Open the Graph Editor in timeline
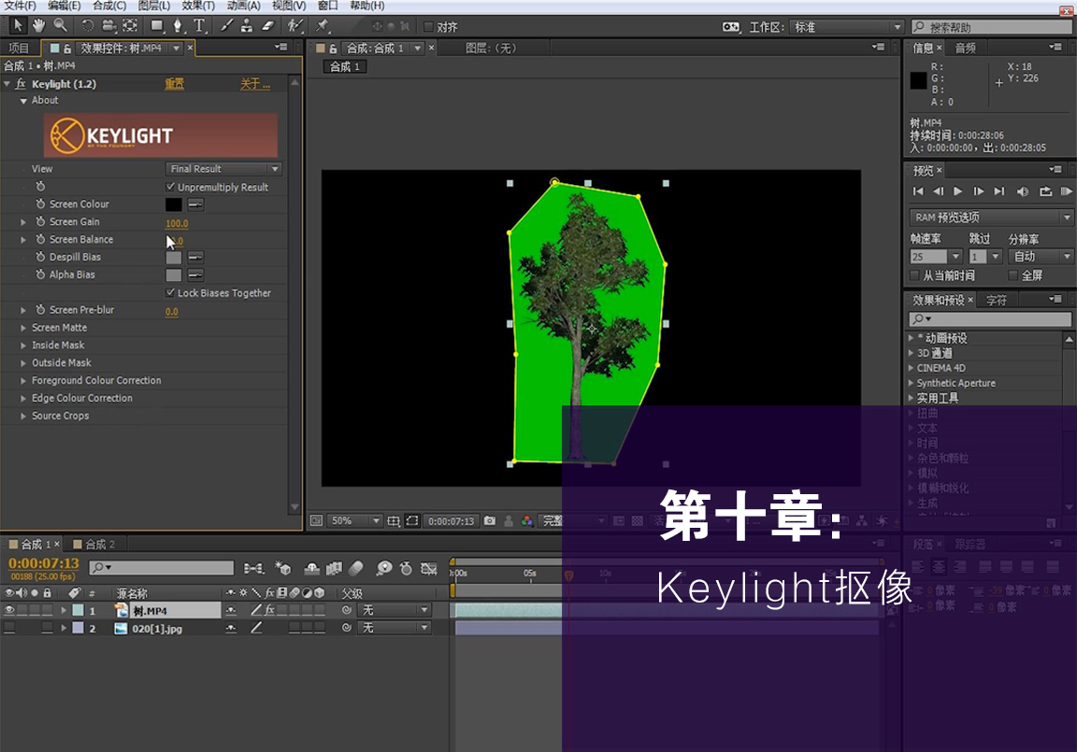1077x752 pixels. coord(429,568)
